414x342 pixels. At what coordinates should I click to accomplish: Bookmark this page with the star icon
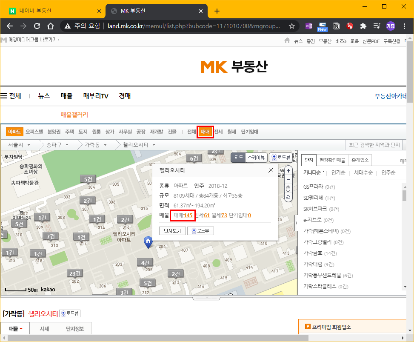point(292,26)
